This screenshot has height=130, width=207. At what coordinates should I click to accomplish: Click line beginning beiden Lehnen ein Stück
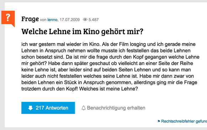(109, 82)
